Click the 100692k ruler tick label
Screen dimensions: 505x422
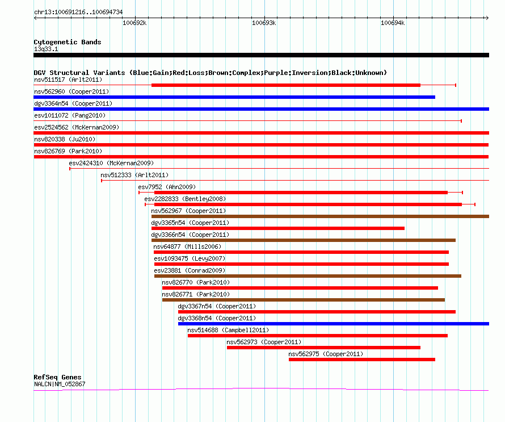tap(134, 23)
